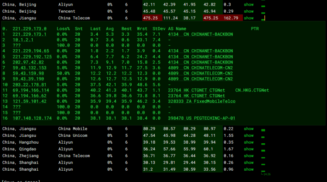The image size is (327, 182).
Task: Open hop 10 IP 203.22.178.81
Action: pos(29,85)
